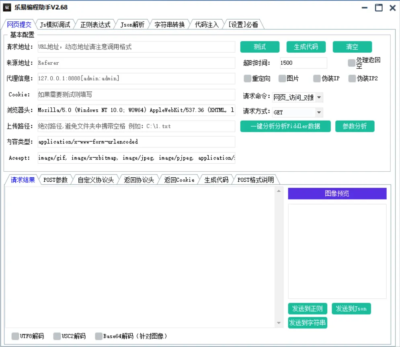Switch to the POST参数 tab
The width and height of the screenshot is (400, 347).
(55, 179)
